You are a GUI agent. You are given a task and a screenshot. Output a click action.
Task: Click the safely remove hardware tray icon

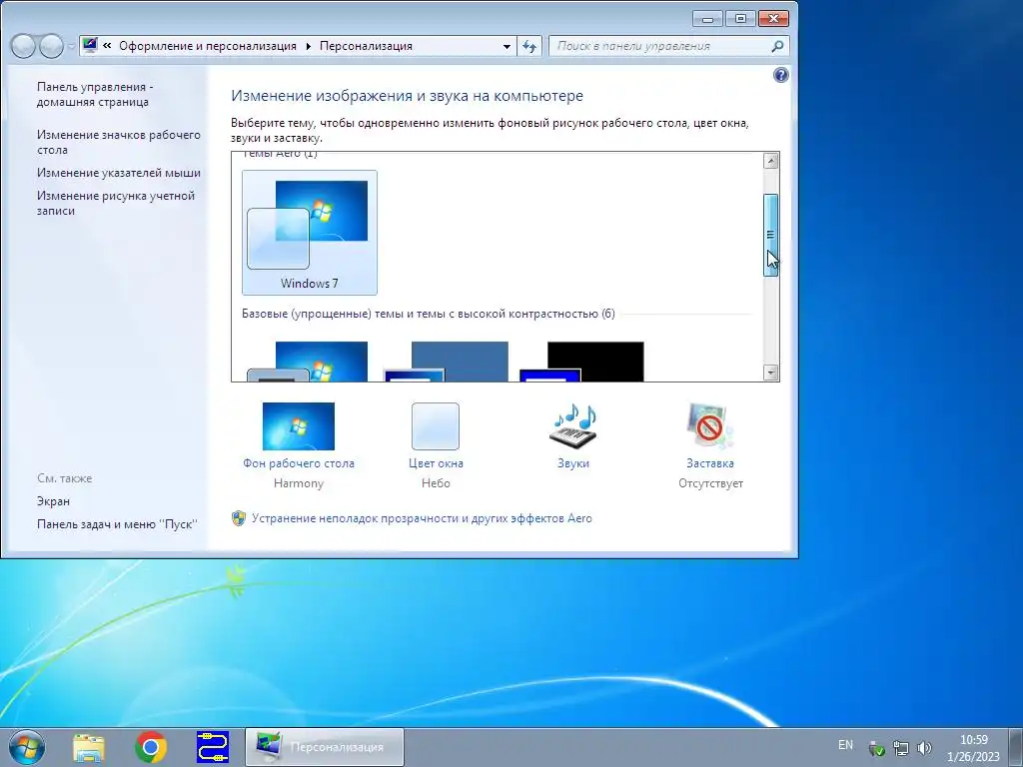(876, 748)
